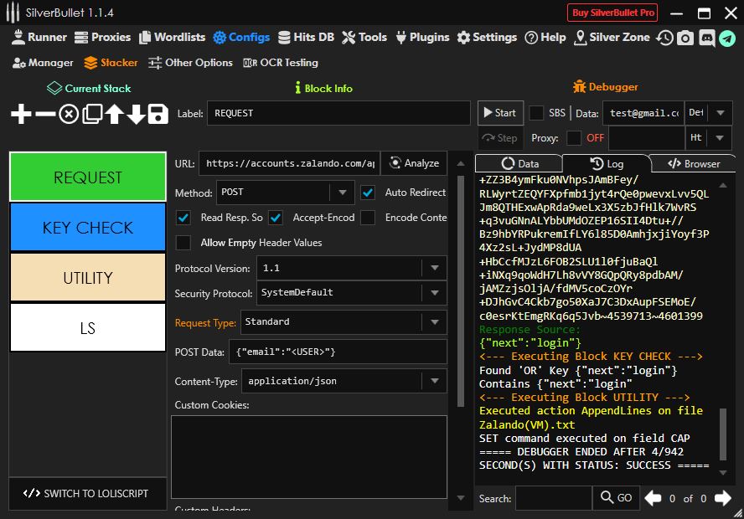Select the blue KEY CHECK block
This screenshot has height=519, width=744.
pyautogui.click(x=88, y=228)
